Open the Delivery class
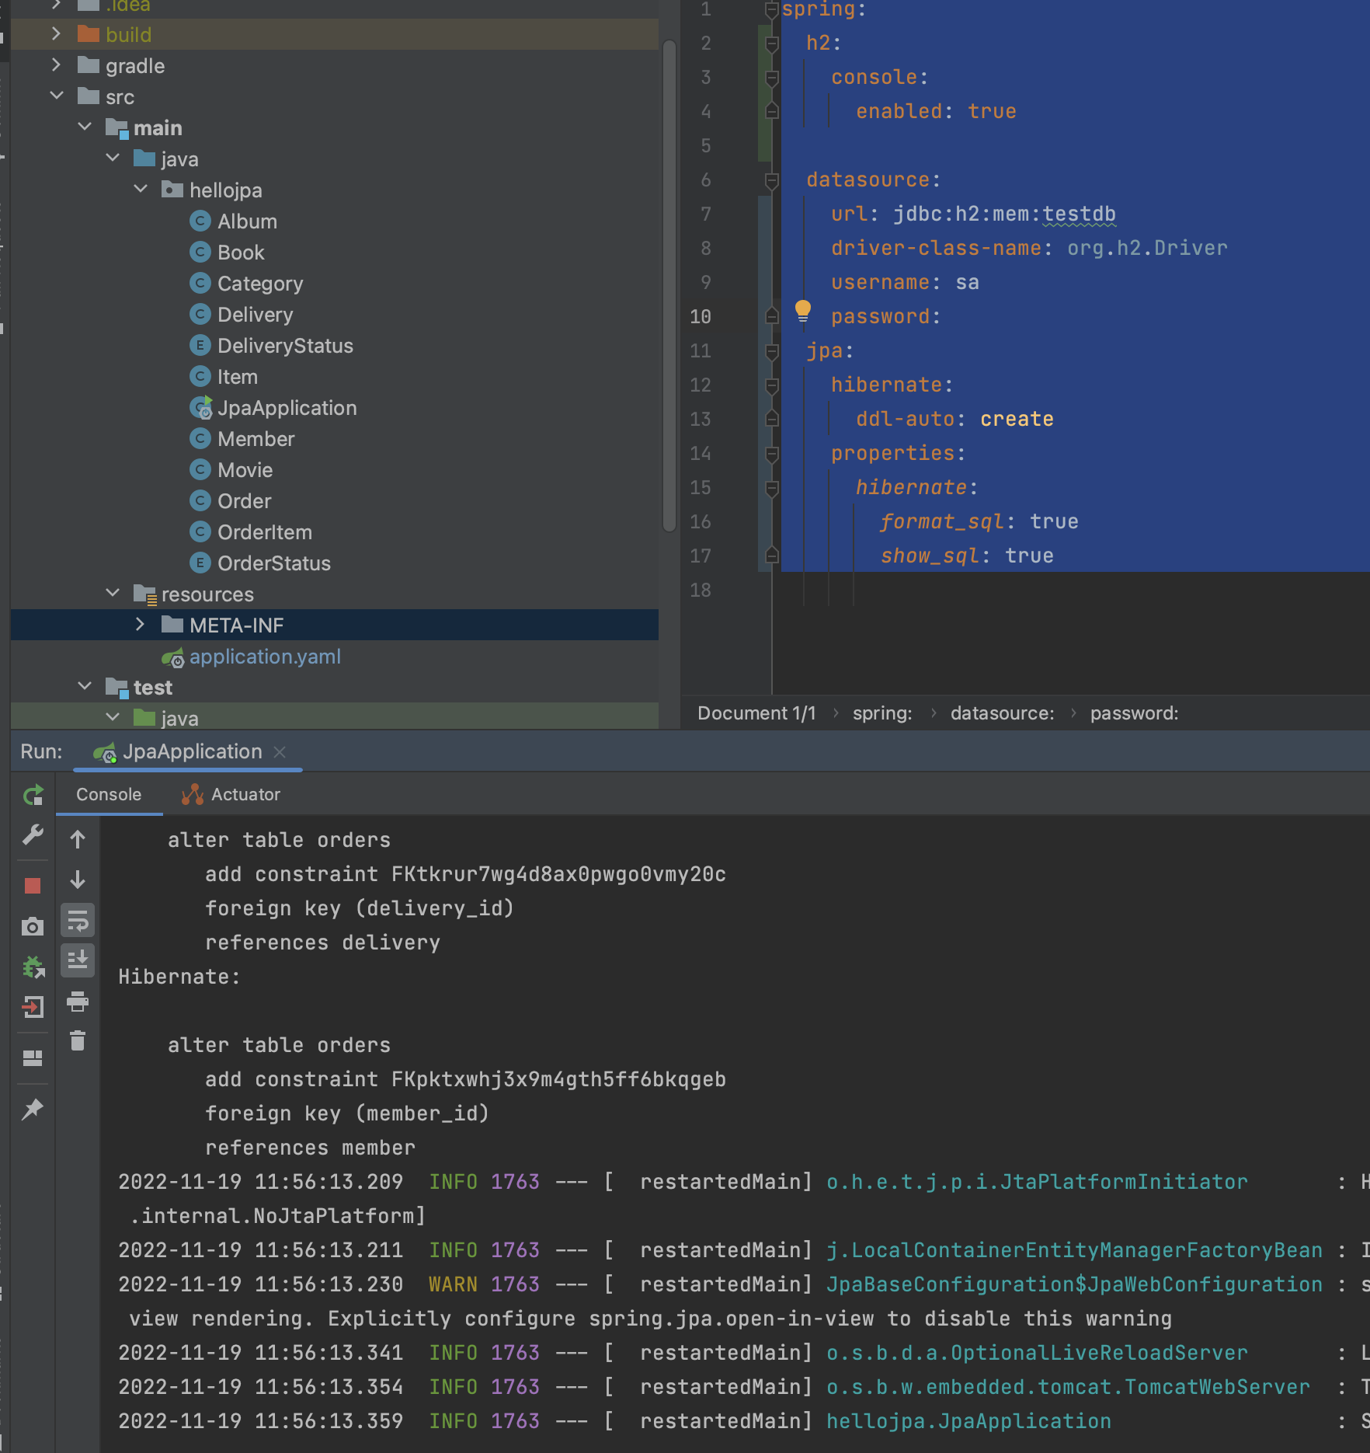 pyautogui.click(x=255, y=315)
